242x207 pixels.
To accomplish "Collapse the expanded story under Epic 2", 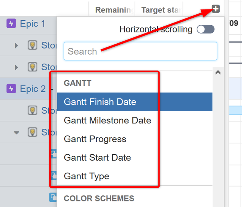I will pos(16,132).
